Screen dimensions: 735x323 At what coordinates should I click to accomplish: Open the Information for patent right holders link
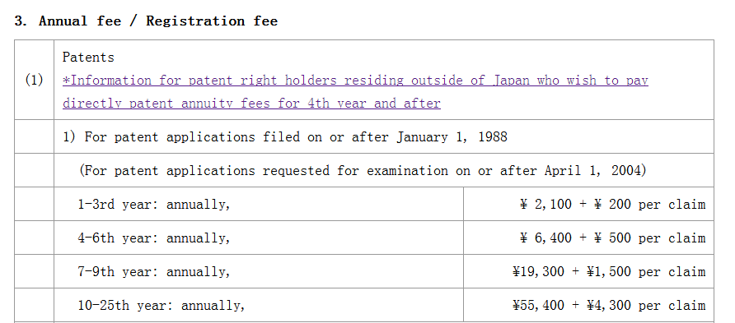pos(355,81)
